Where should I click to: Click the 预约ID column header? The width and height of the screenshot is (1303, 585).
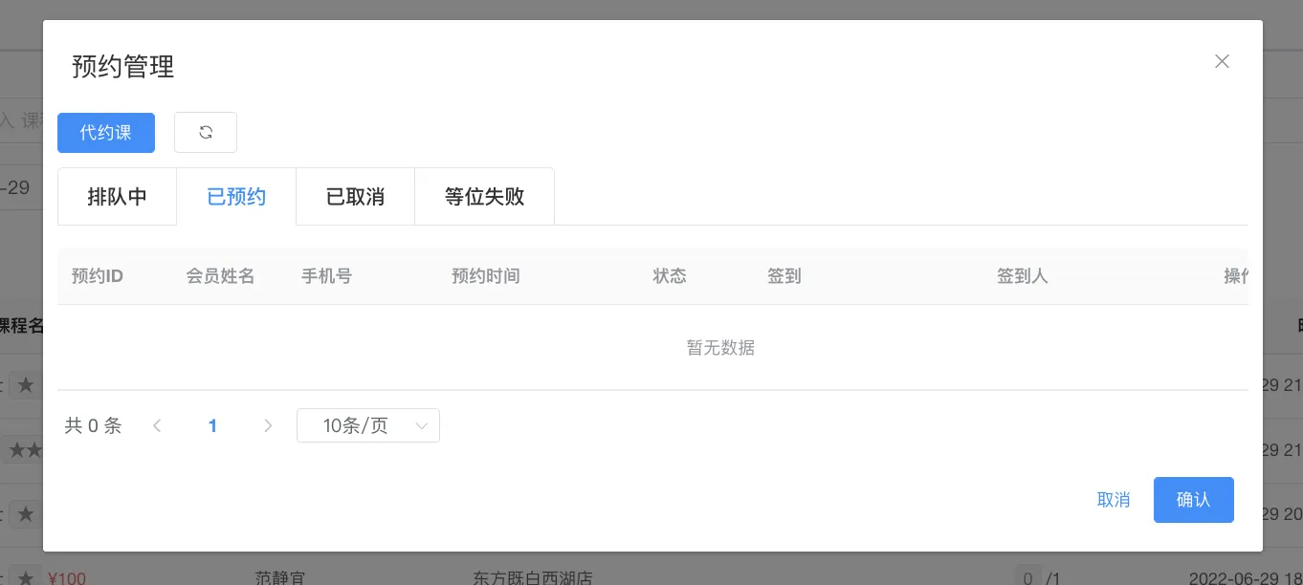tap(98, 276)
